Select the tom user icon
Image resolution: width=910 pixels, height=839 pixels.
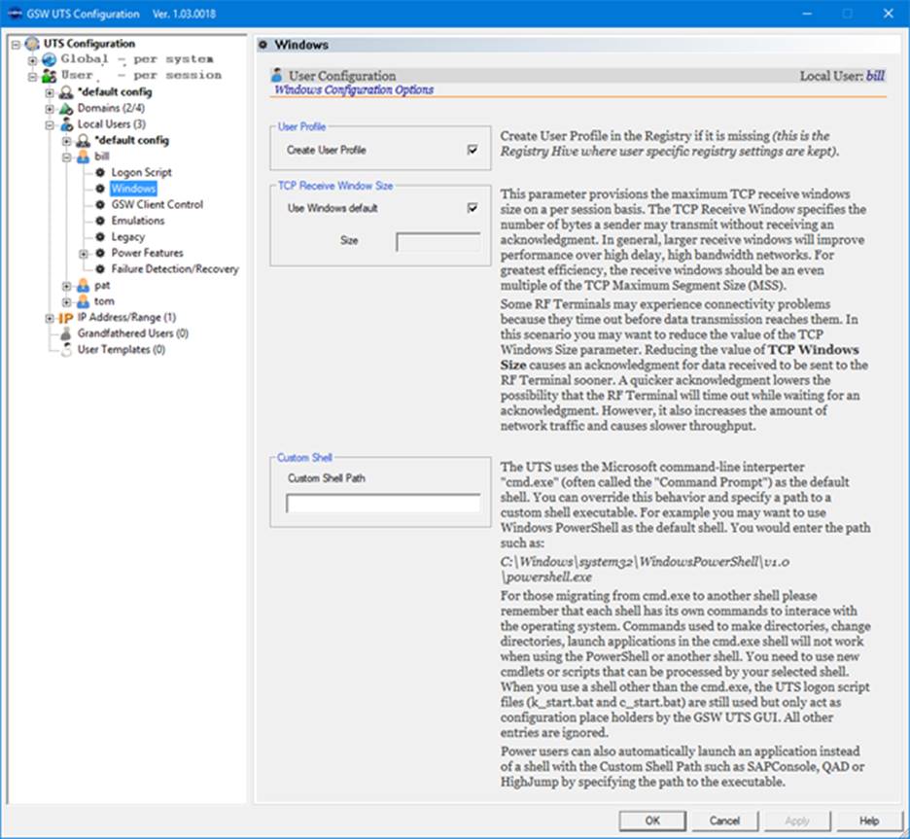(x=84, y=301)
